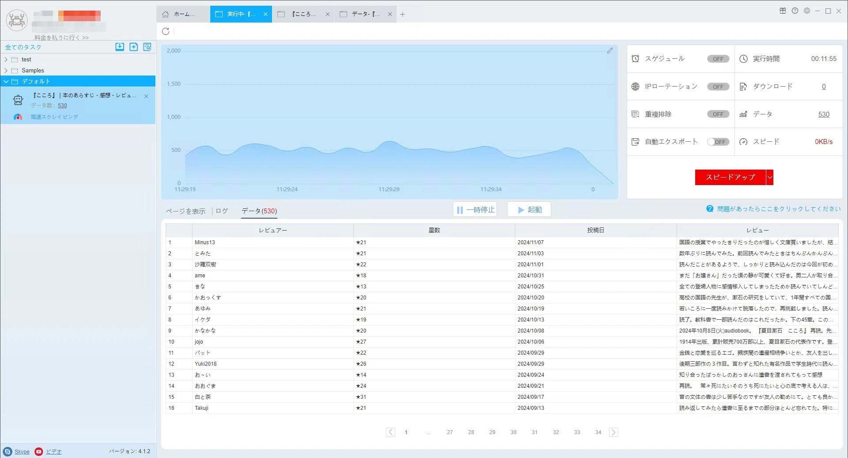Turn on 自動エクスポート toggle

click(x=718, y=142)
